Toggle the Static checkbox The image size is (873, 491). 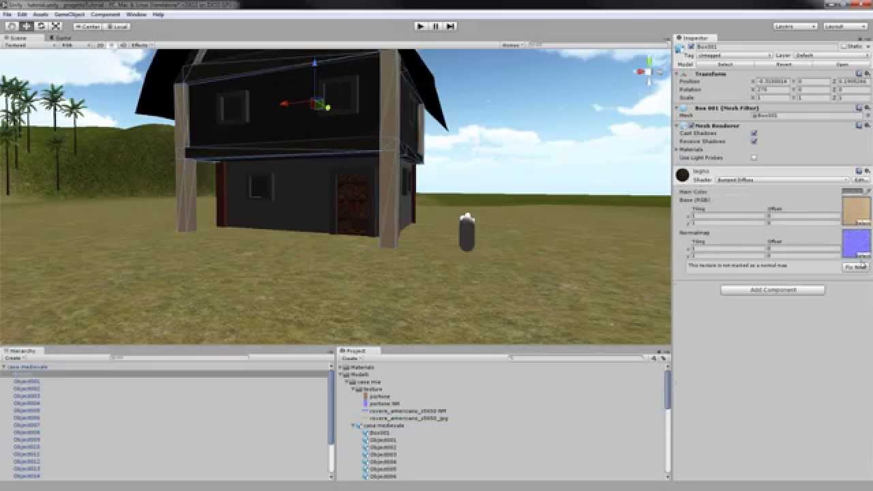click(x=844, y=46)
